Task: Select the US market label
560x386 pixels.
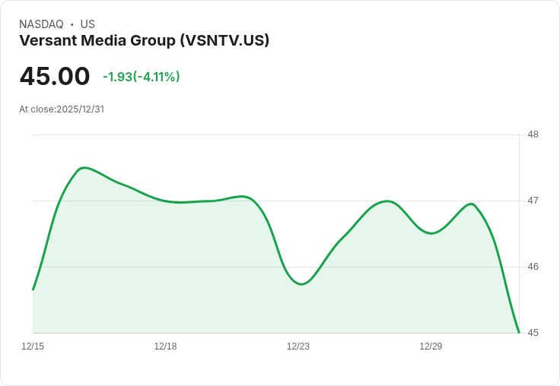Action: pos(87,24)
